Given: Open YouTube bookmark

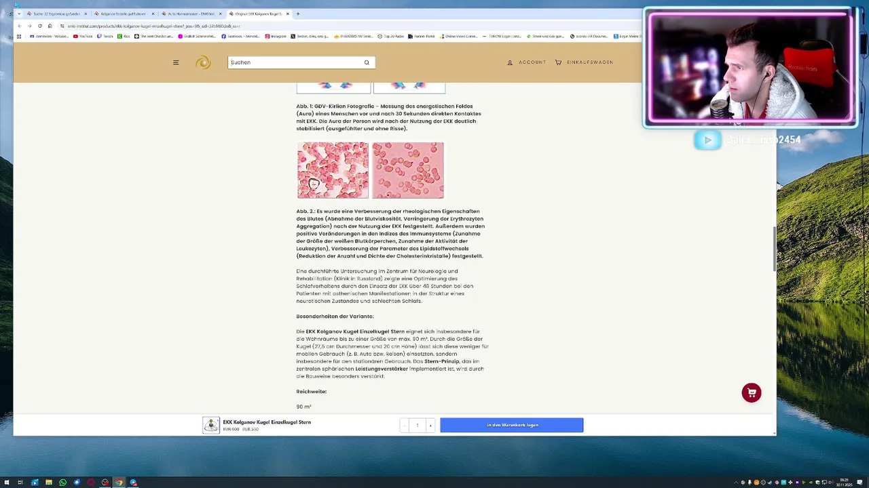Looking at the screenshot, I should [84, 36].
